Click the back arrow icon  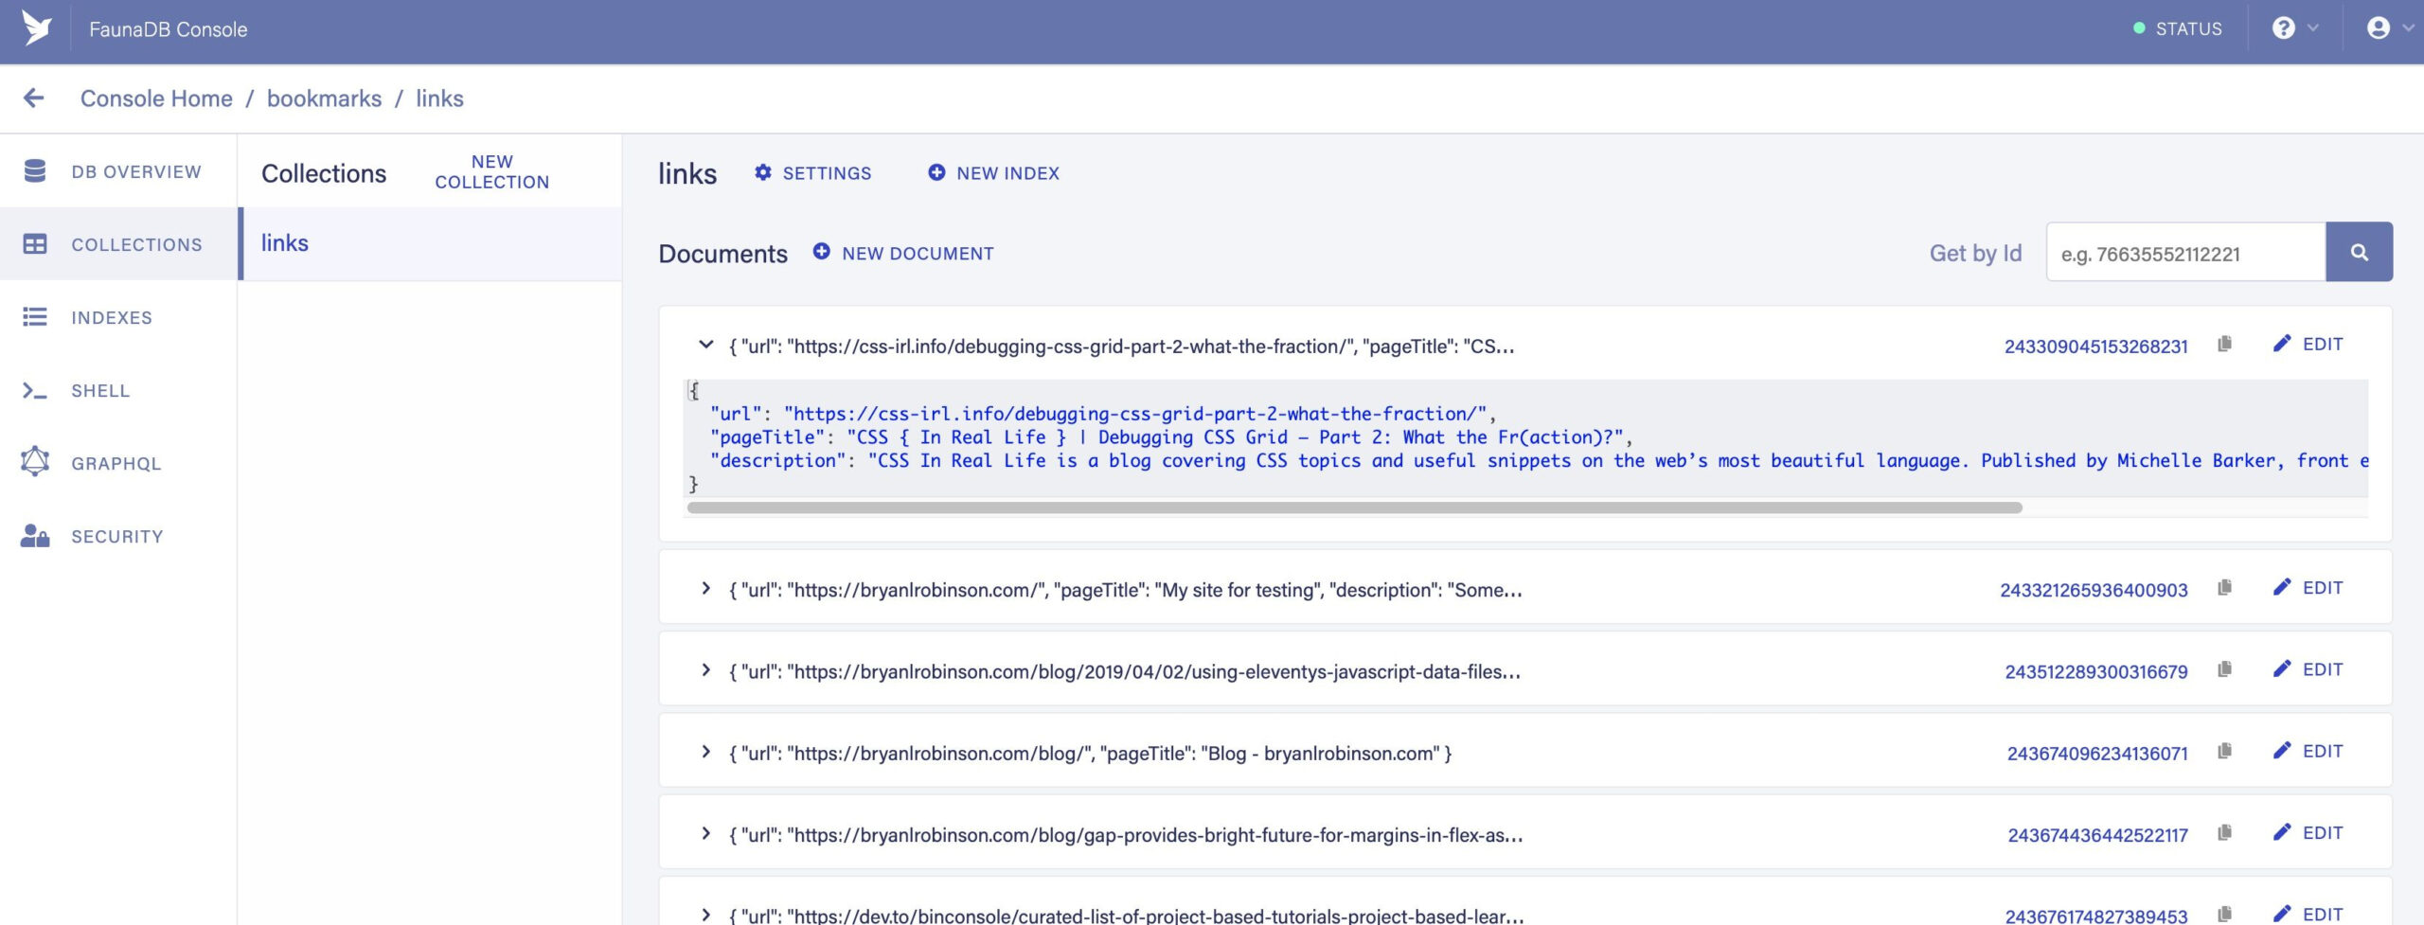click(x=34, y=98)
